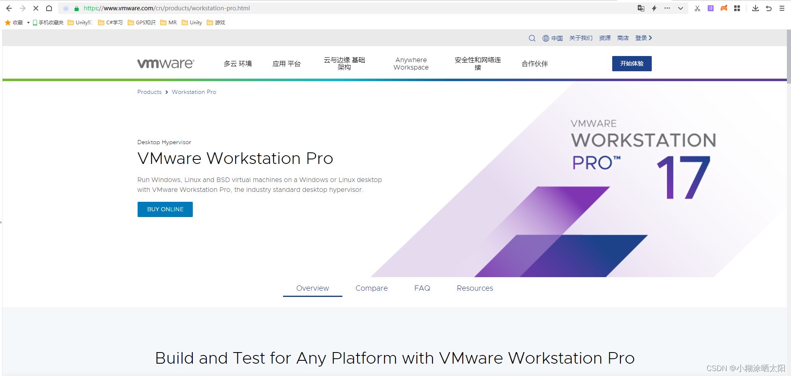Select the 中国 region globe selector
The height and width of the screenshot is (376, 791).
tap(552, 38)
